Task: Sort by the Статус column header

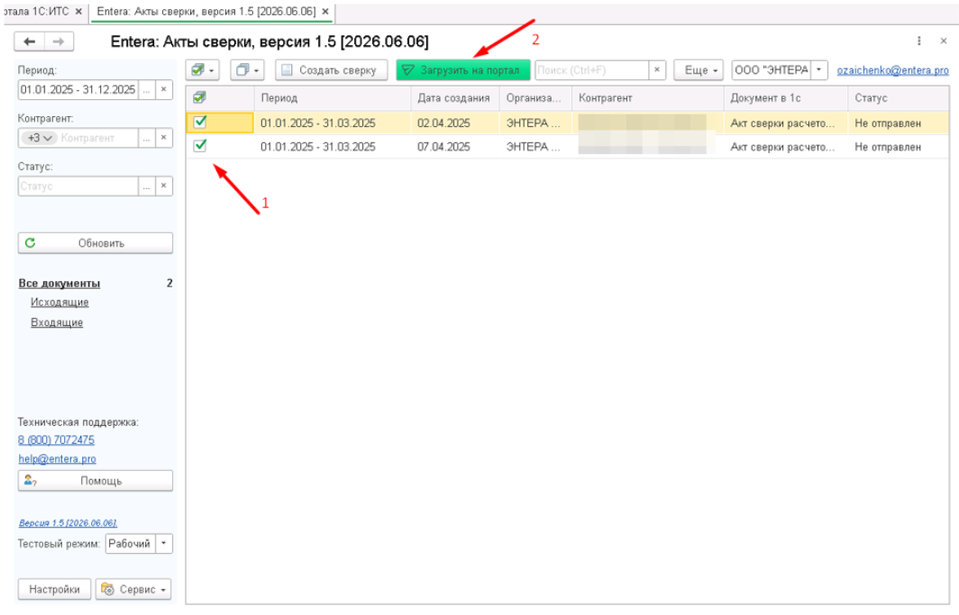Action: [899, 98]
